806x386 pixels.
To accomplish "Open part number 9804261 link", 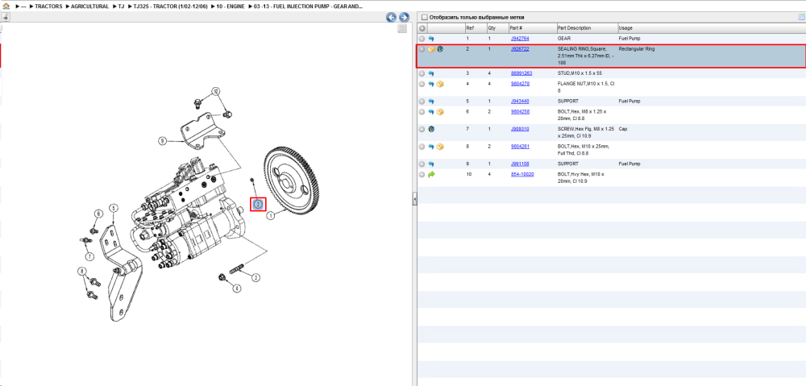I will [520, 147].
